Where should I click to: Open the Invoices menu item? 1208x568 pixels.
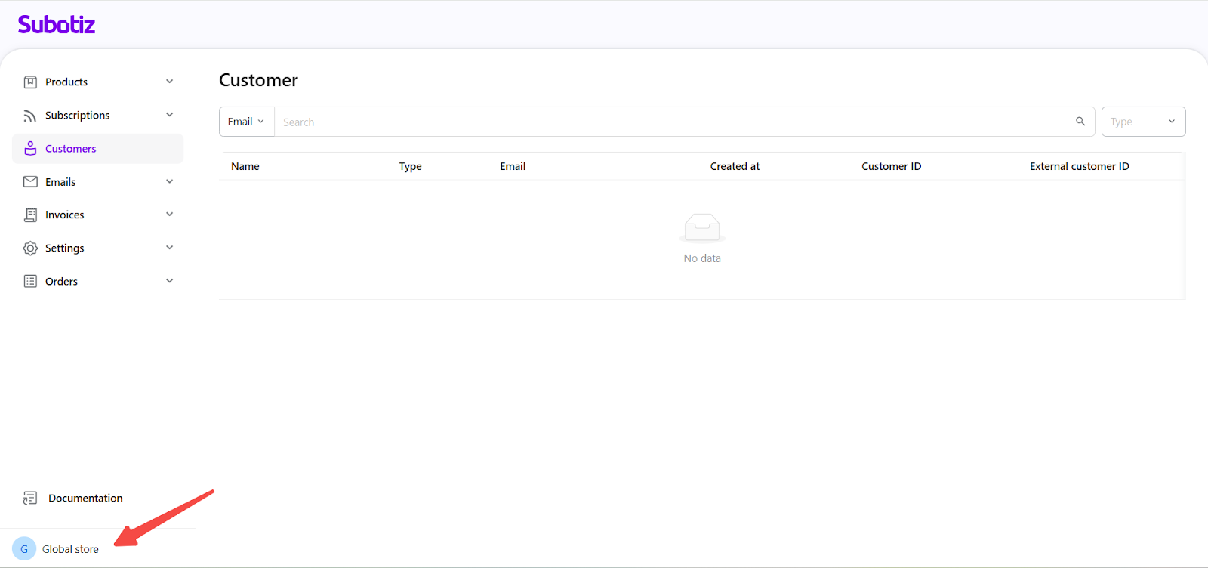tap(65, 215)
